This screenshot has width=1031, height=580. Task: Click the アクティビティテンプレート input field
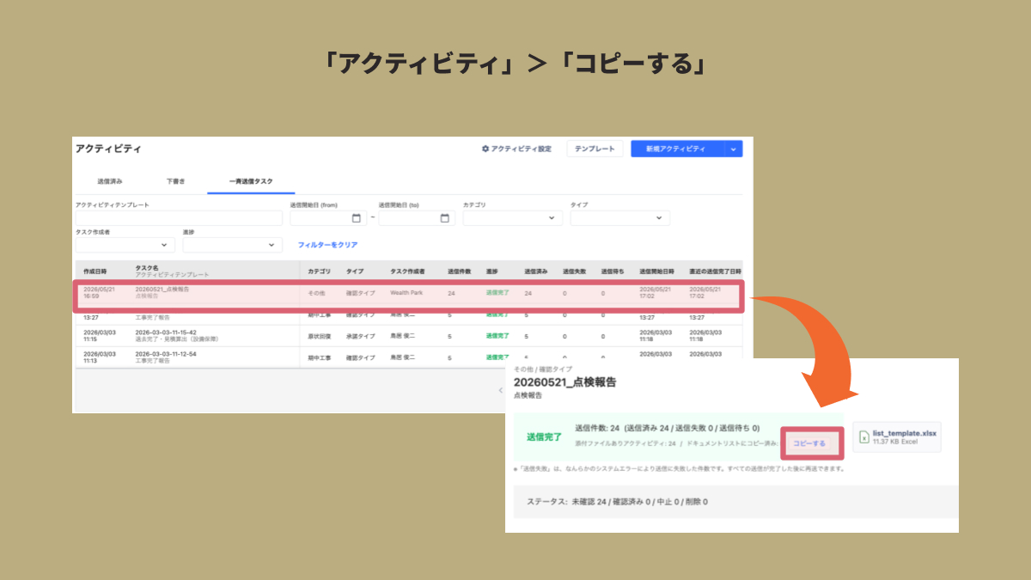(x=179, y=218)
